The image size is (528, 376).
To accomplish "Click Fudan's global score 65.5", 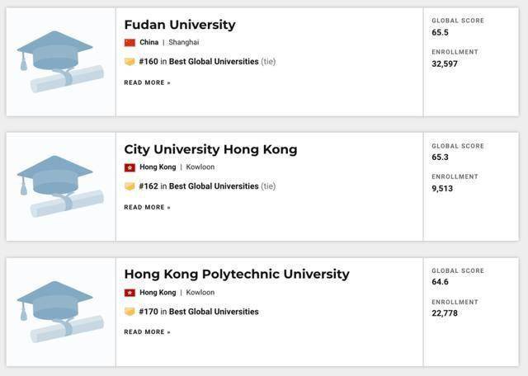I will pyautogui.click(x=440, y=32).
